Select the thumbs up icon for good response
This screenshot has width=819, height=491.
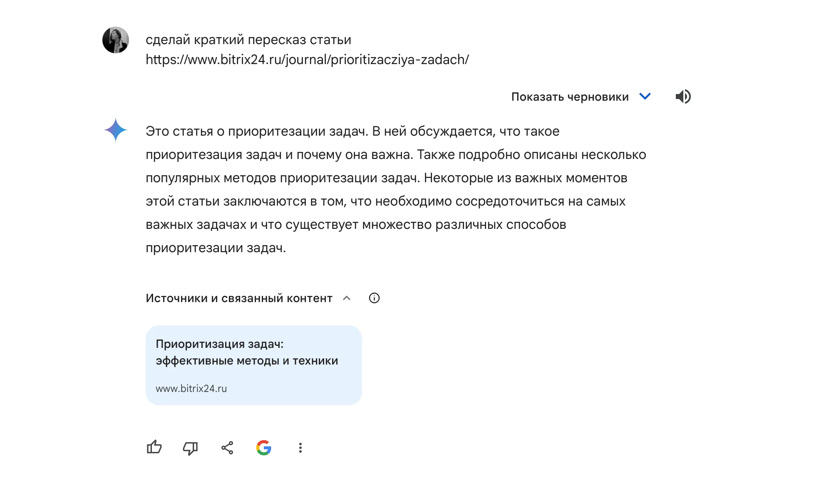coord(154,448)
